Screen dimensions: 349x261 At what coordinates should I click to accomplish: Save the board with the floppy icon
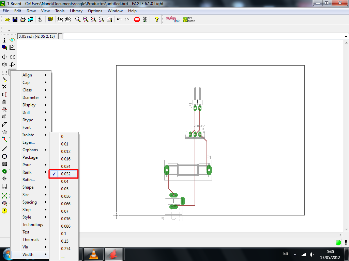(15, 19)
